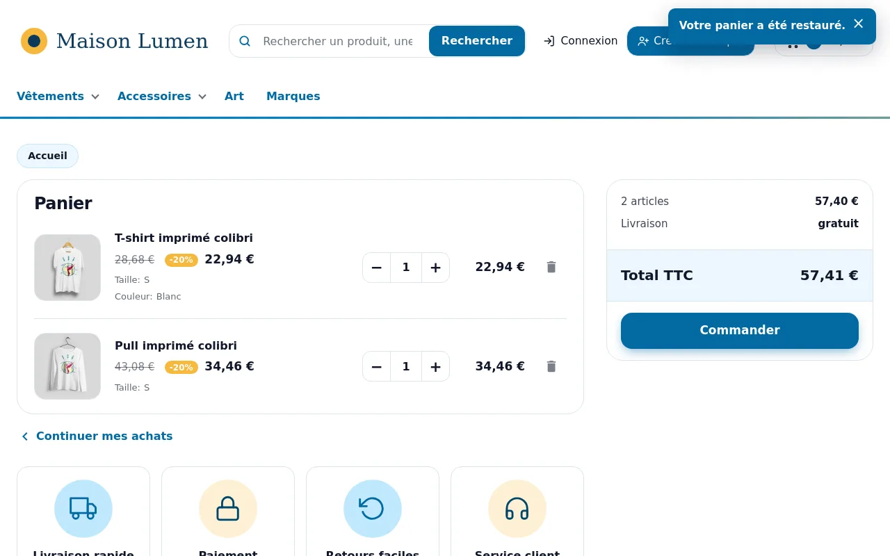Remove the T-shirt imprimé colibri with the trash icon

(x=551, y=267)
